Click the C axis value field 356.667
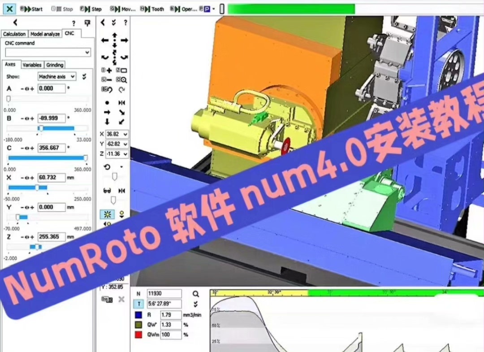Image resolution: width=484 pixels, height=352 pixels. click(52, 148)
